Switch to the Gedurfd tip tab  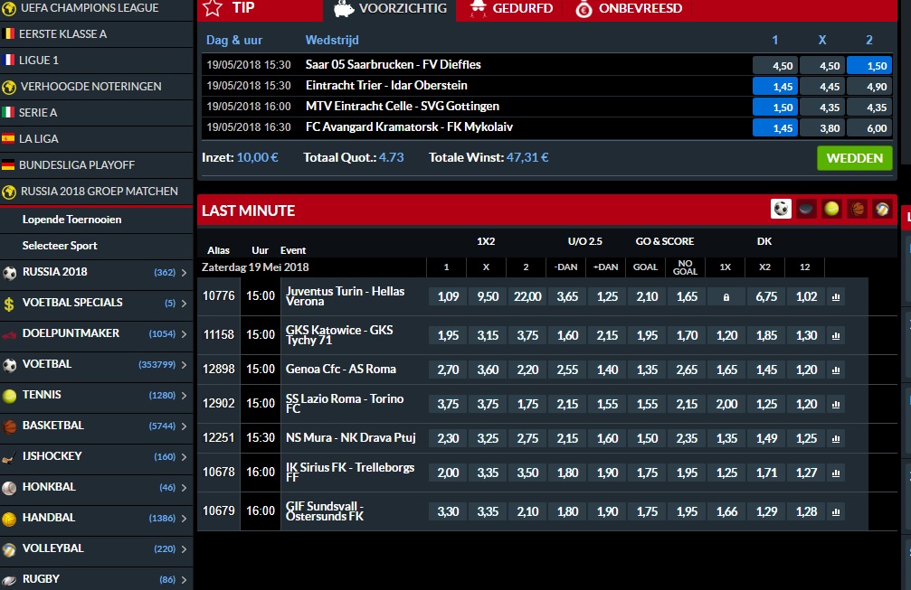[x=510, y=9]
